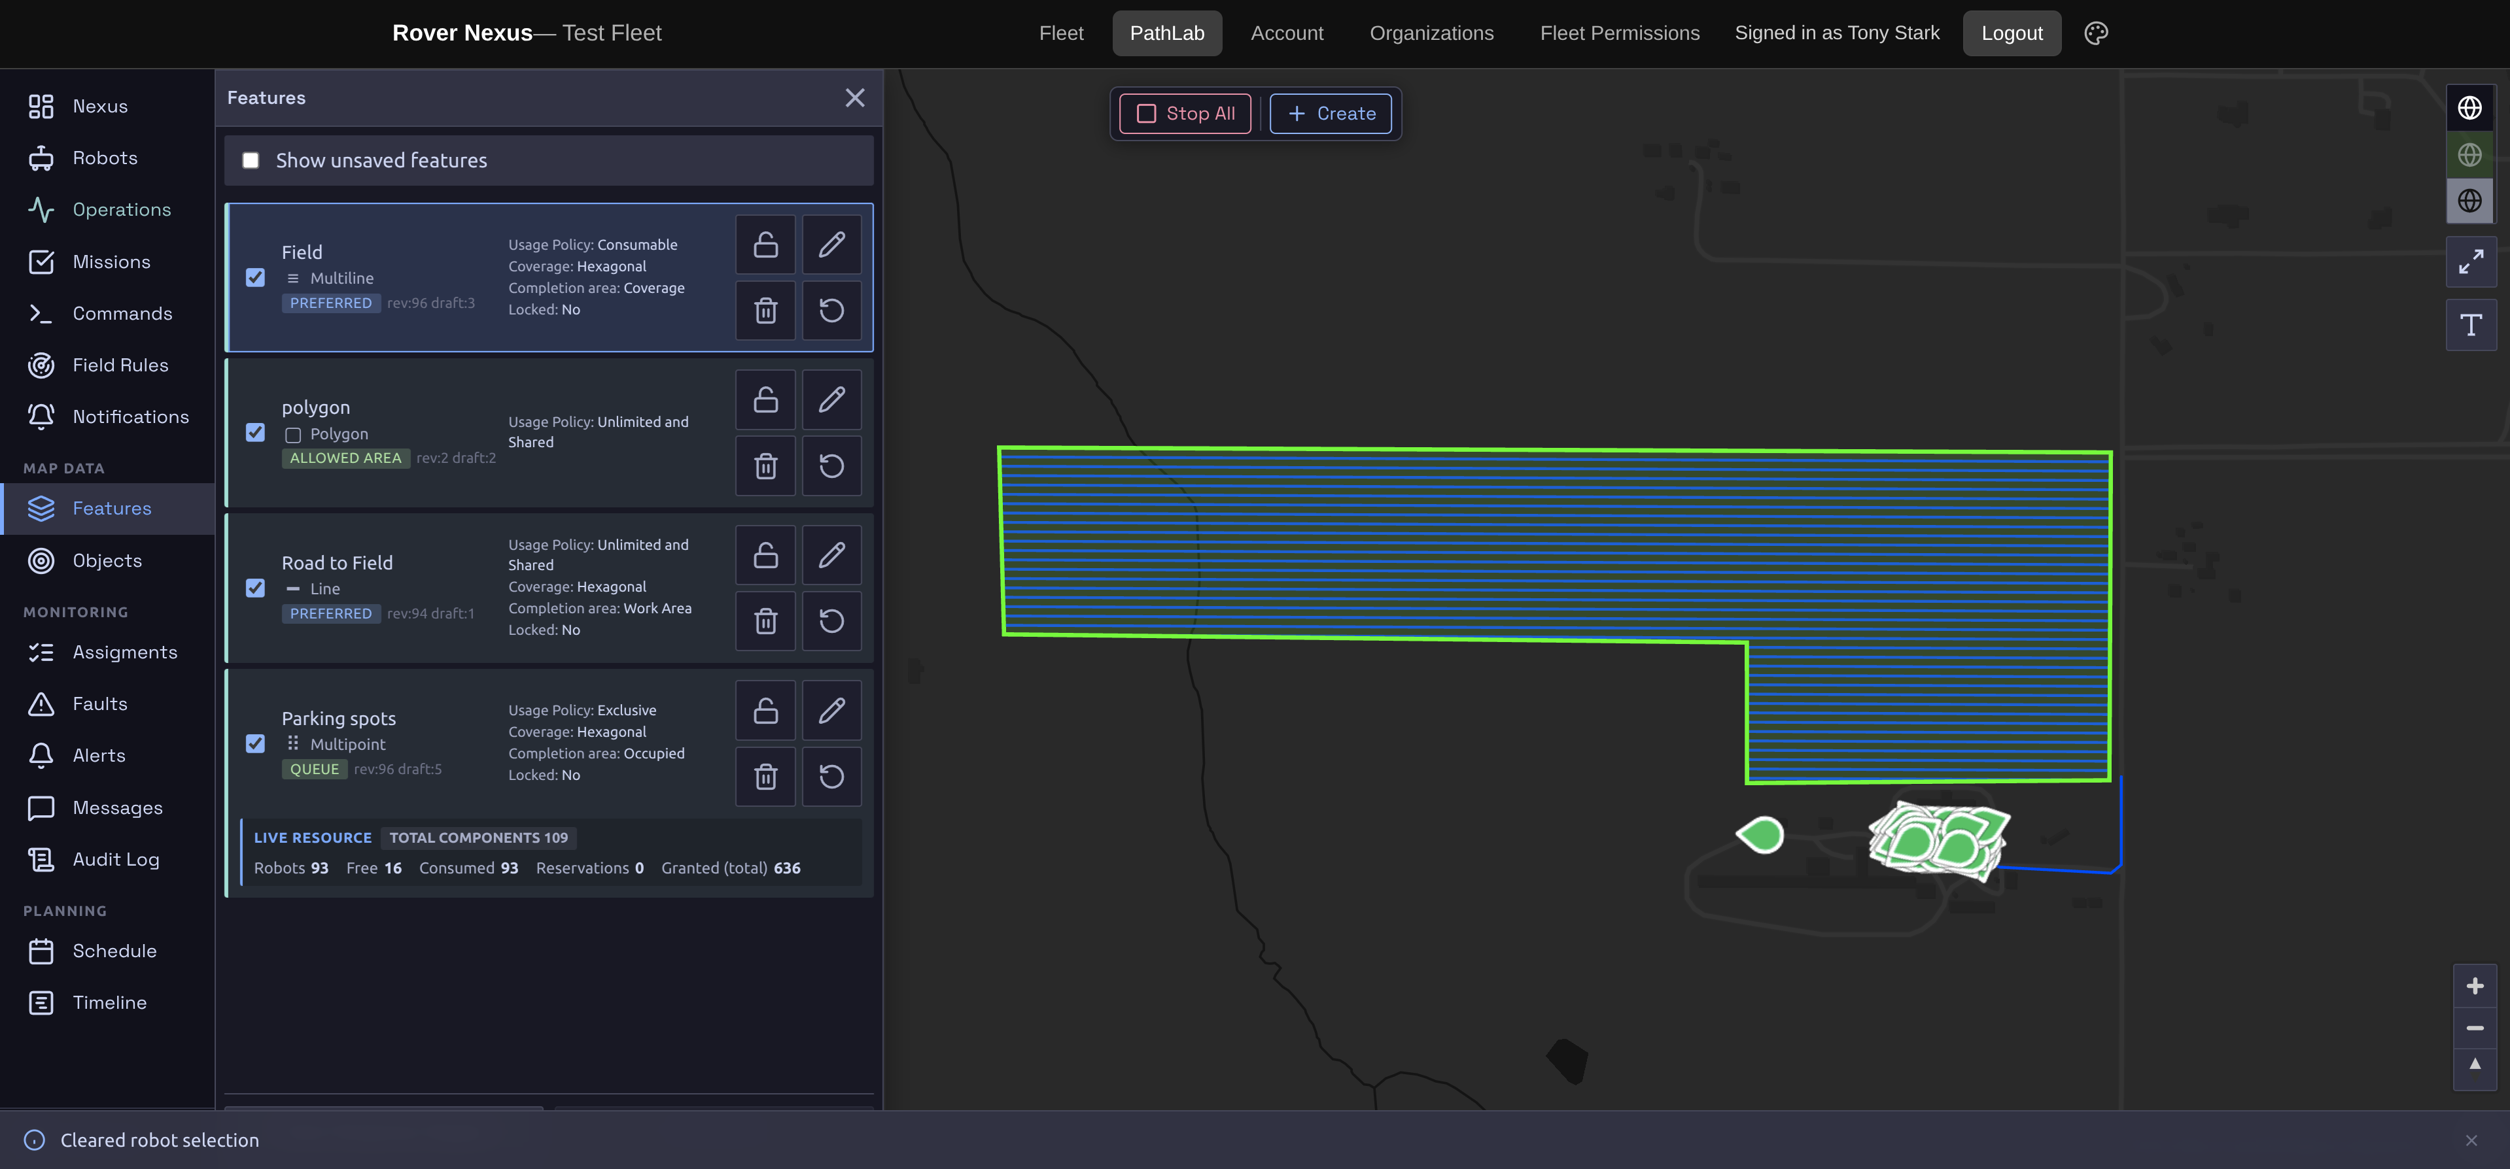
Task: Open Timeline under Planning
Action: click(x=107, y=1004)
